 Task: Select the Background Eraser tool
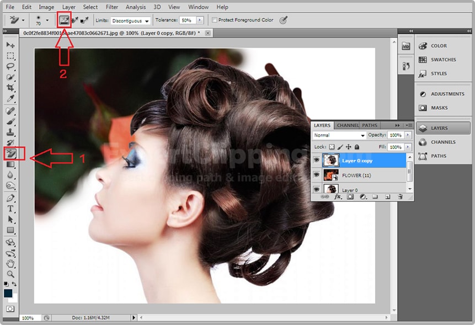pyautogui.click(x=10, y=153)
